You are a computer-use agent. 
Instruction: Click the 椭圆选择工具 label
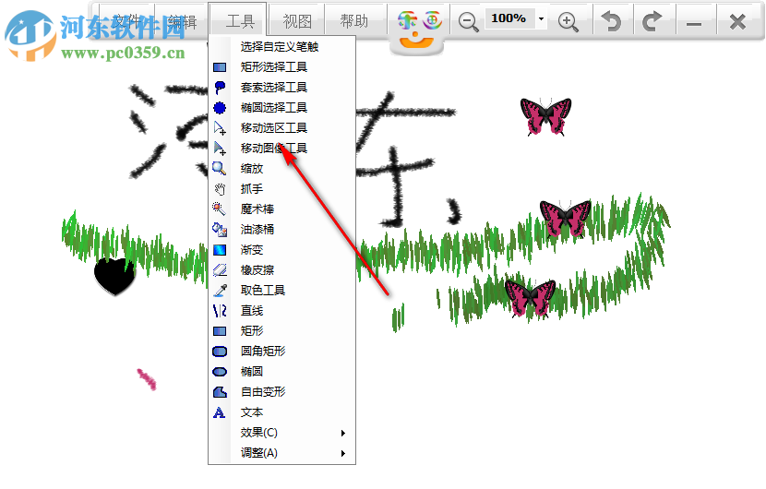(x=273, y=107)
